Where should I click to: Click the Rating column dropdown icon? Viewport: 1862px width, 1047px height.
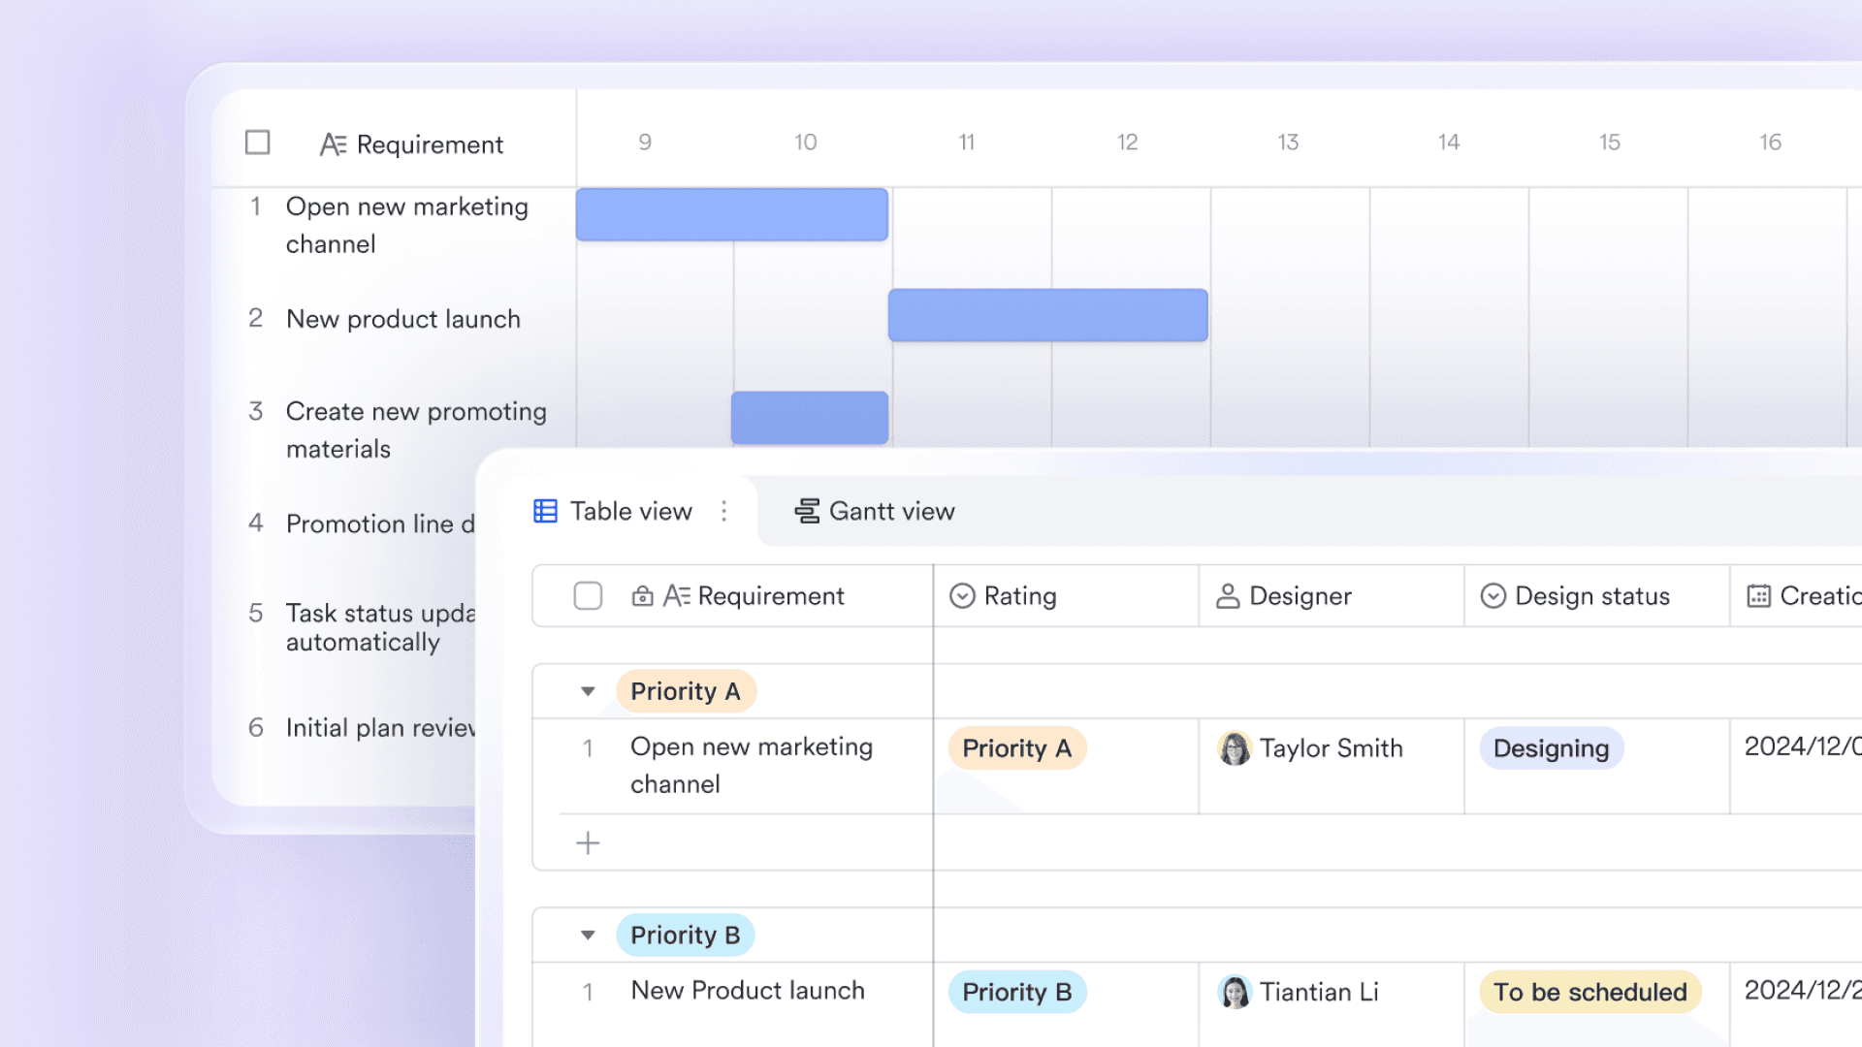pos(962,595)
